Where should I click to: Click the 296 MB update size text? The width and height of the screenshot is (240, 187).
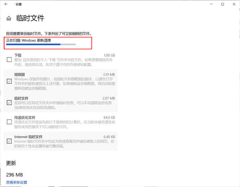(x=14, y=175)
